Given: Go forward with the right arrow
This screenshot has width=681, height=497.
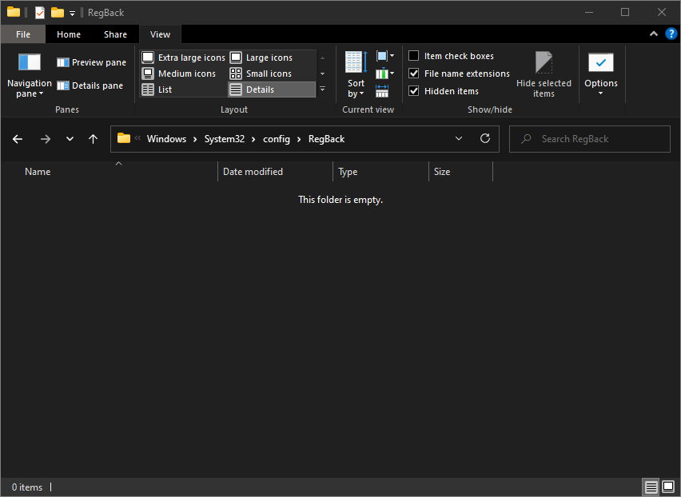Looking at the screenshot, I should coord(46,139).
